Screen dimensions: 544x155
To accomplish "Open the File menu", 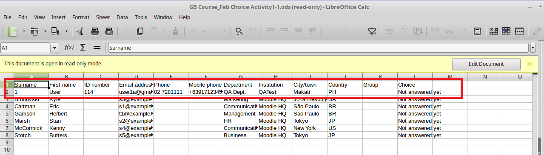I will pos(7,17).
